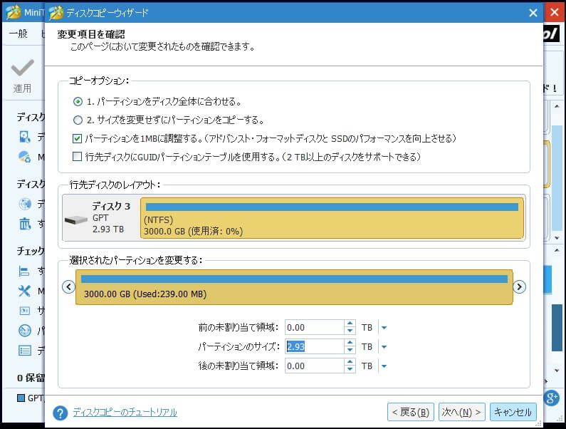Select the NTFS 3000.0 GB partition block
566x429 pixels.
(332, 218)
